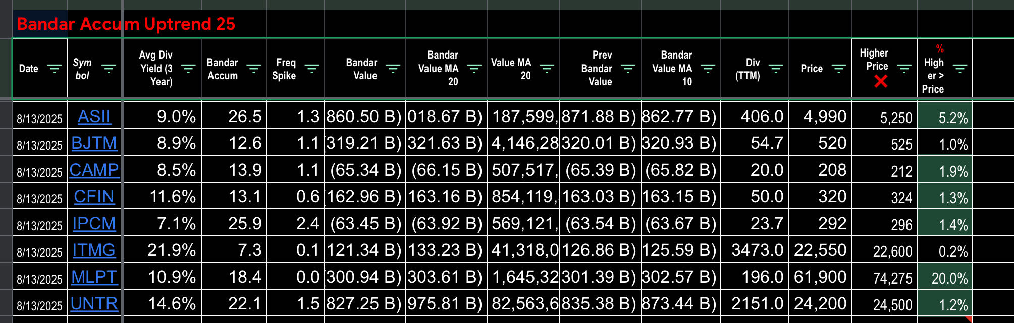Screen dimensions: 1014x323
Task: Open the Date column filter
Action: tap(54, 69)
